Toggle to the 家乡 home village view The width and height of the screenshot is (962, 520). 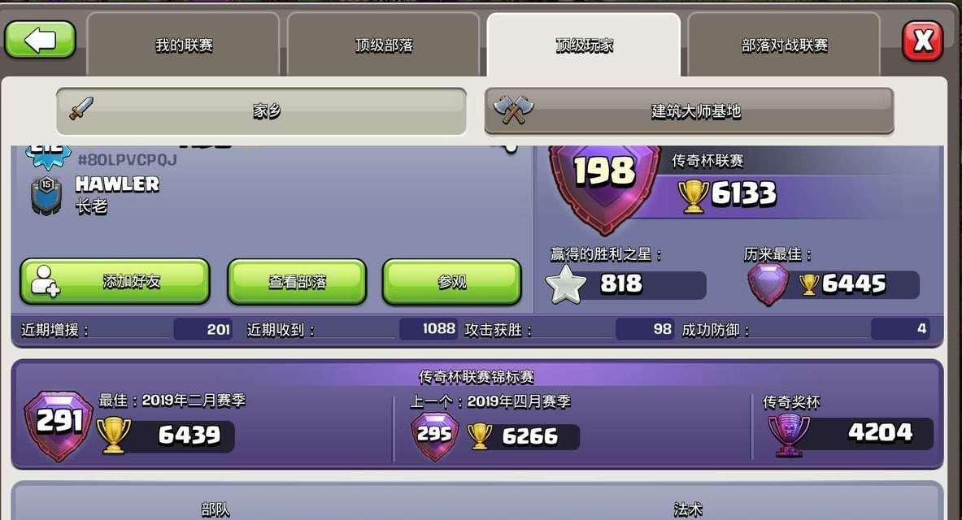pyautogui.click(x=261, y=111)
